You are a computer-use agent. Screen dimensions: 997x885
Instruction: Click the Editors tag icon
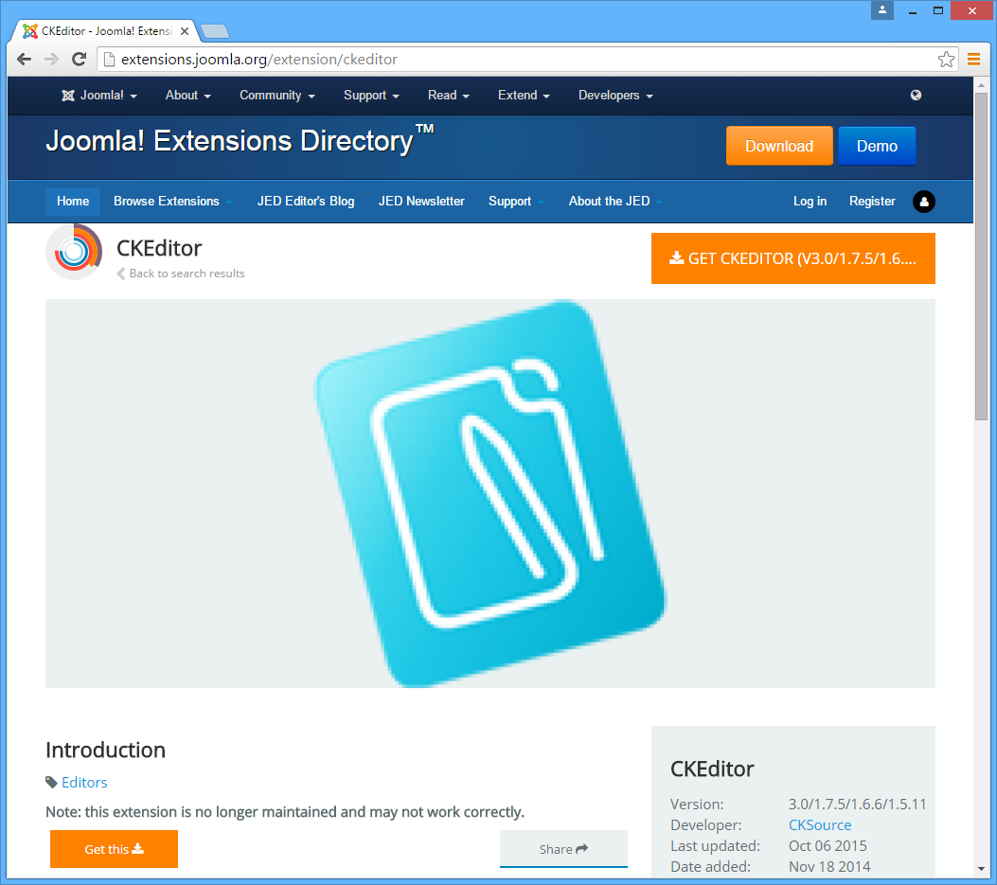coord(51,782)
